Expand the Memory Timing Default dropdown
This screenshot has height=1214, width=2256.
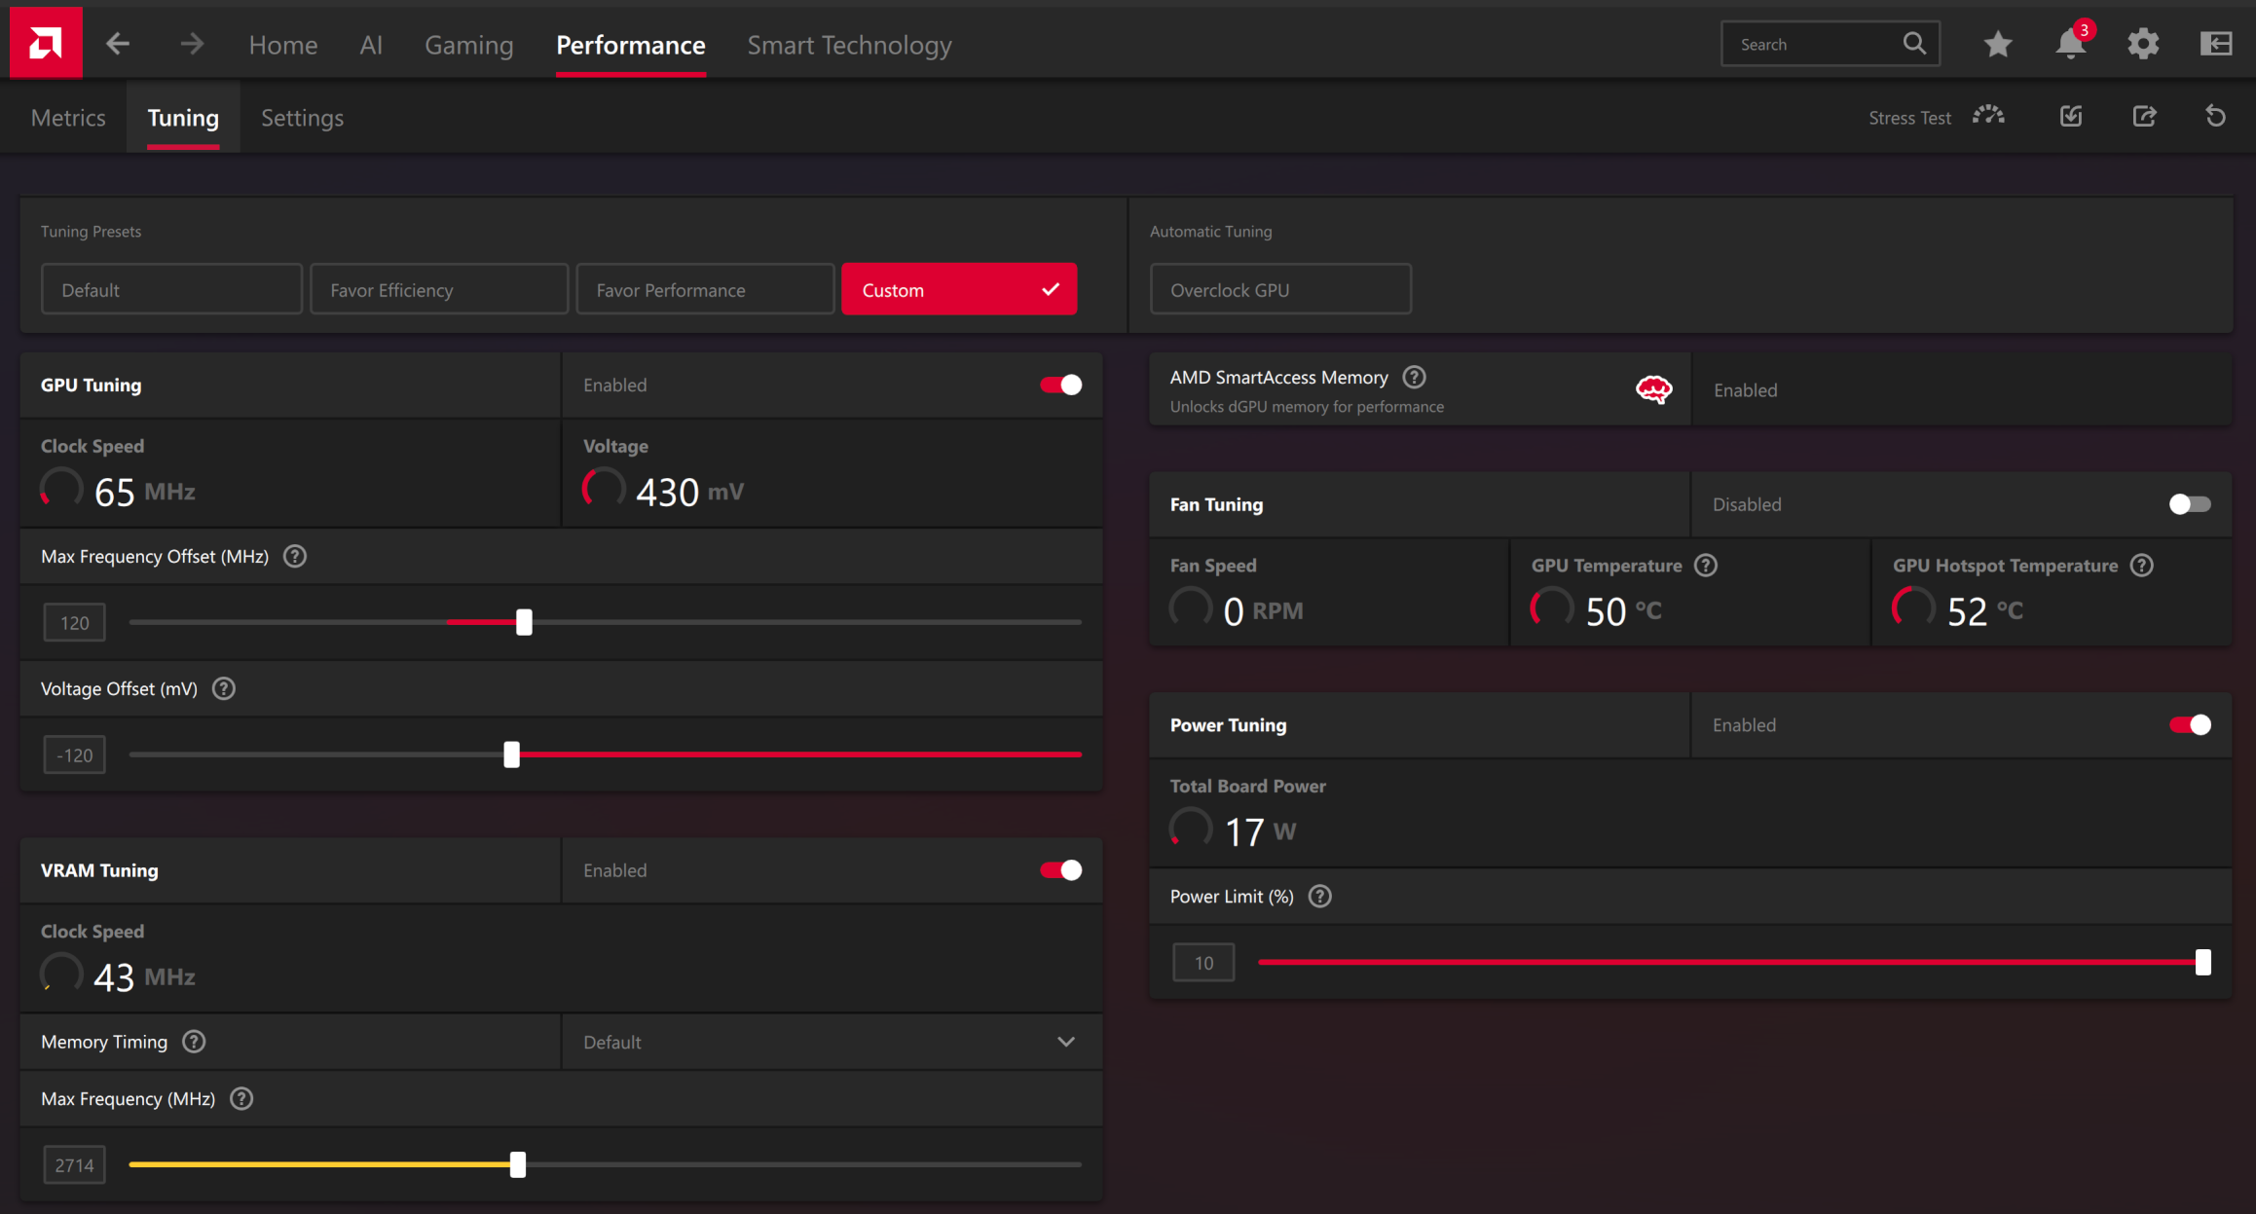832,1042
